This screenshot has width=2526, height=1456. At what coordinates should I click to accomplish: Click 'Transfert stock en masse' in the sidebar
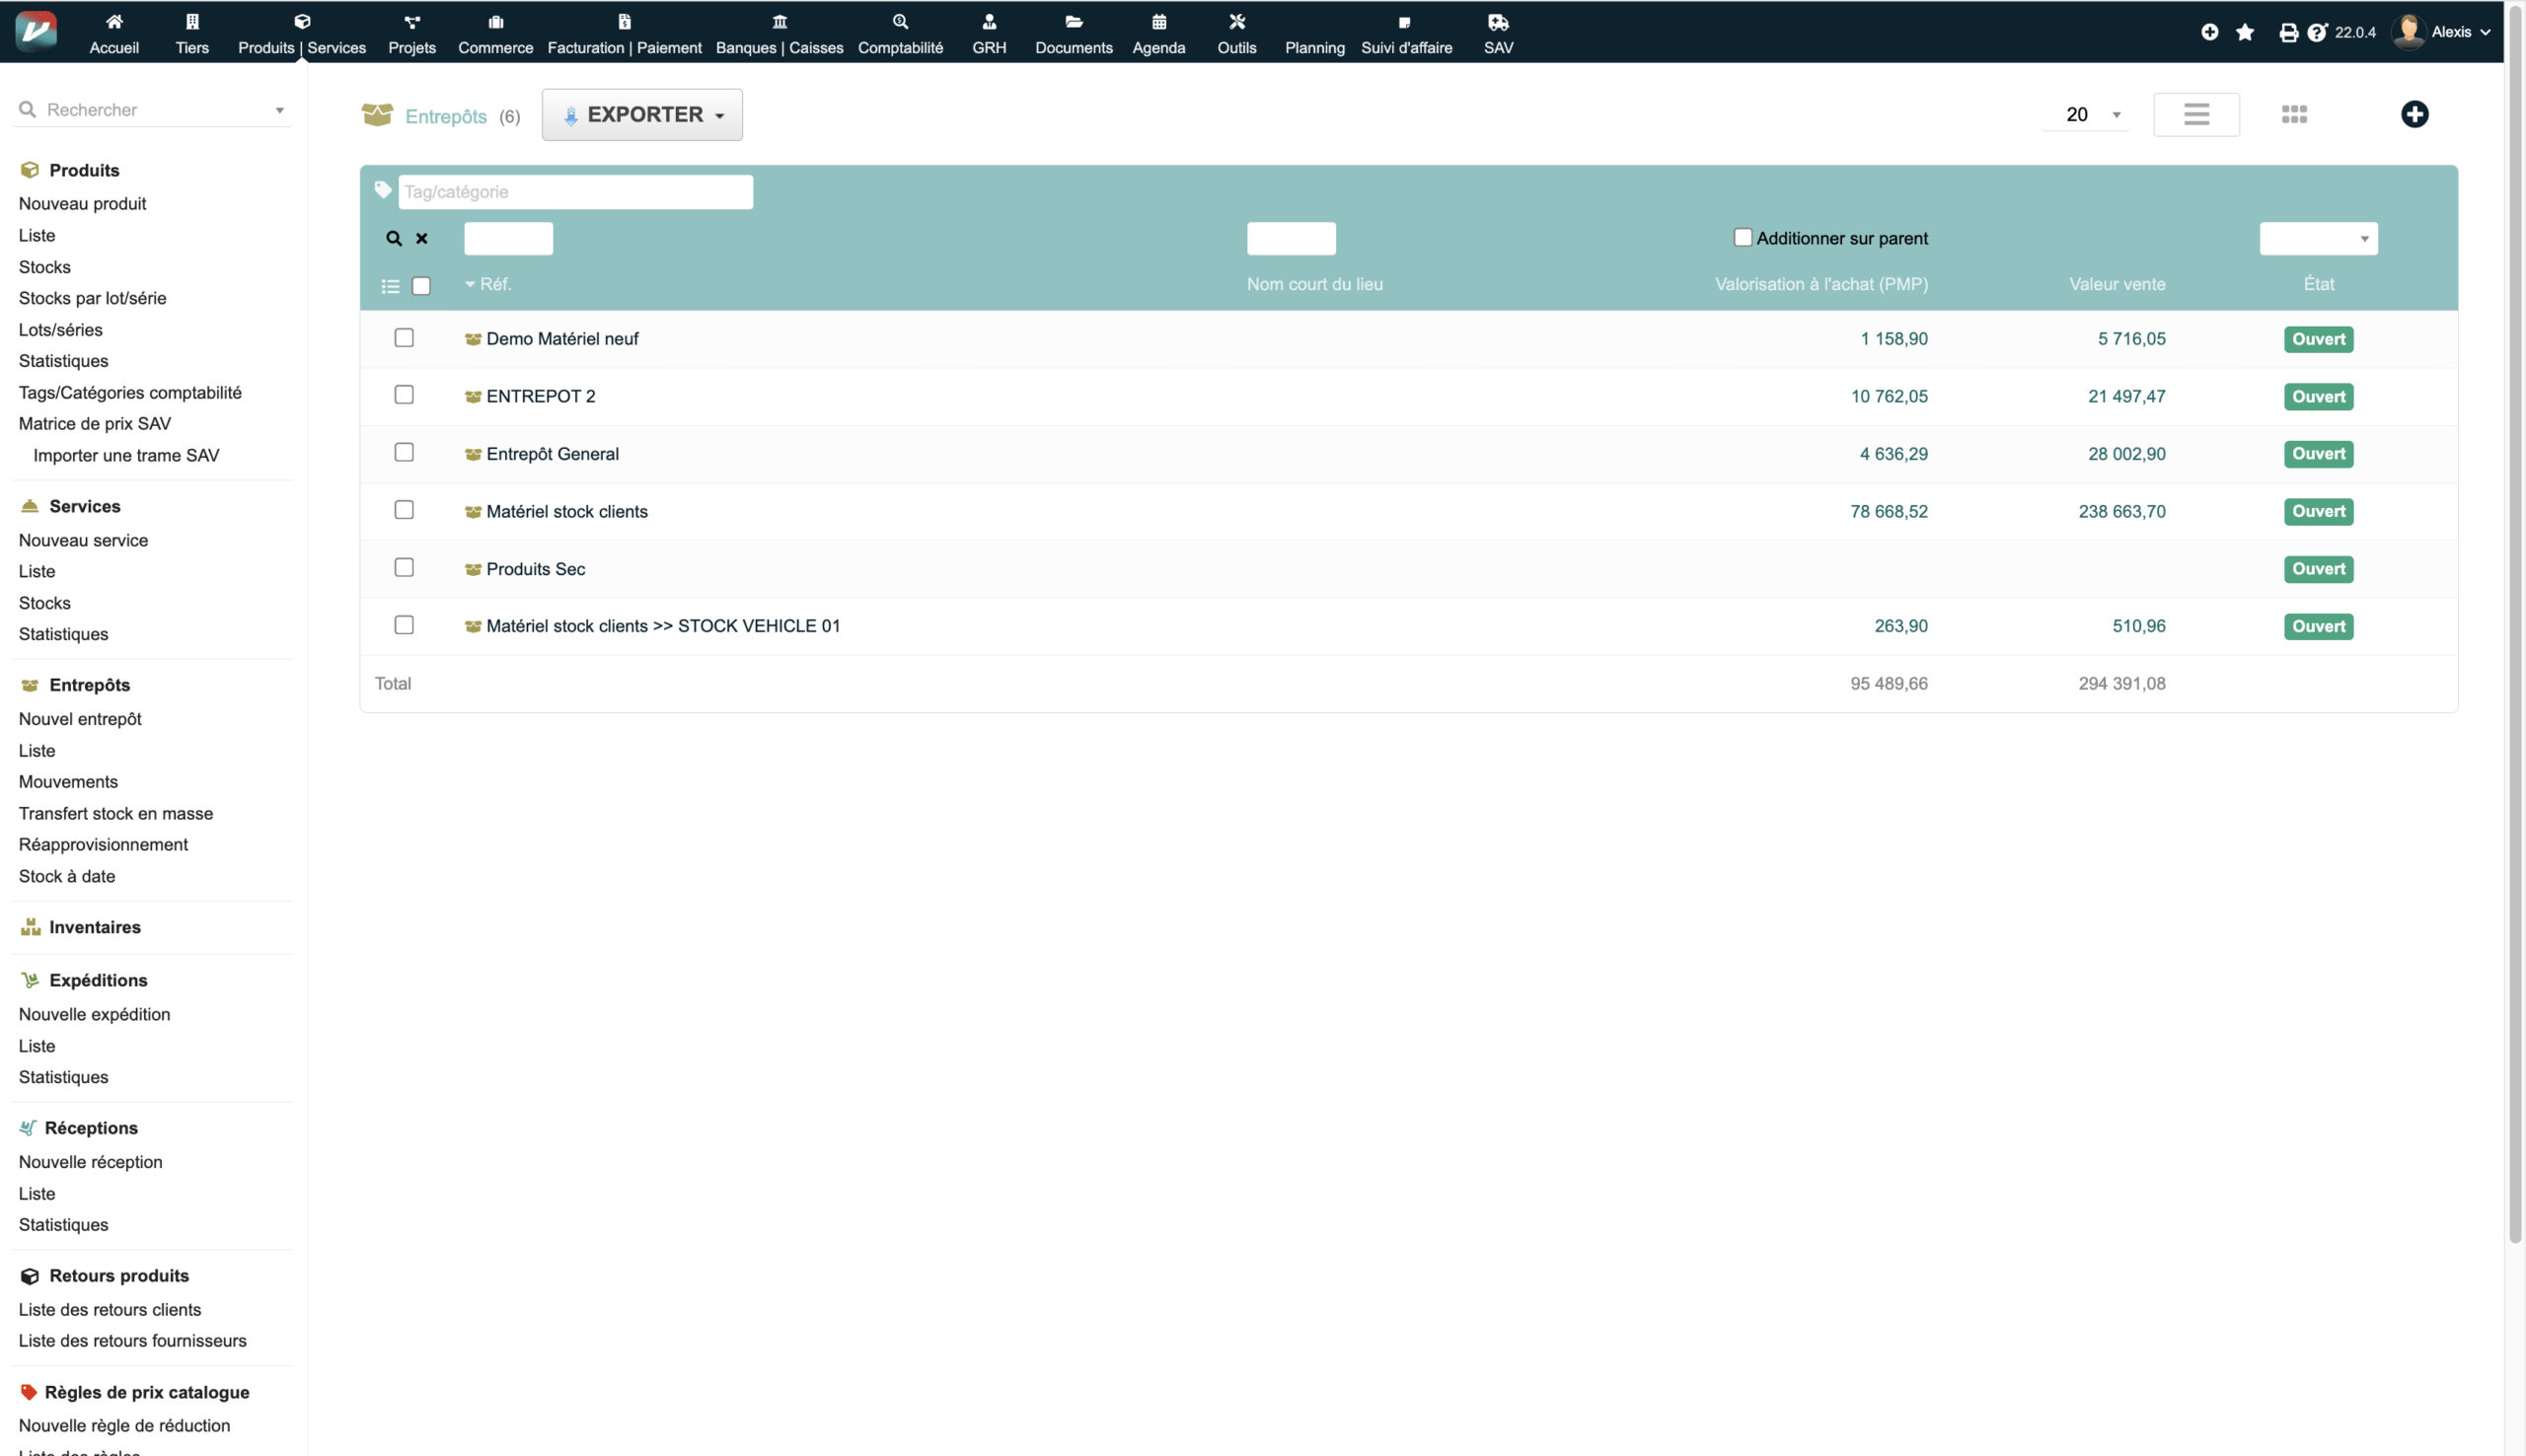(x=116, y=813)
